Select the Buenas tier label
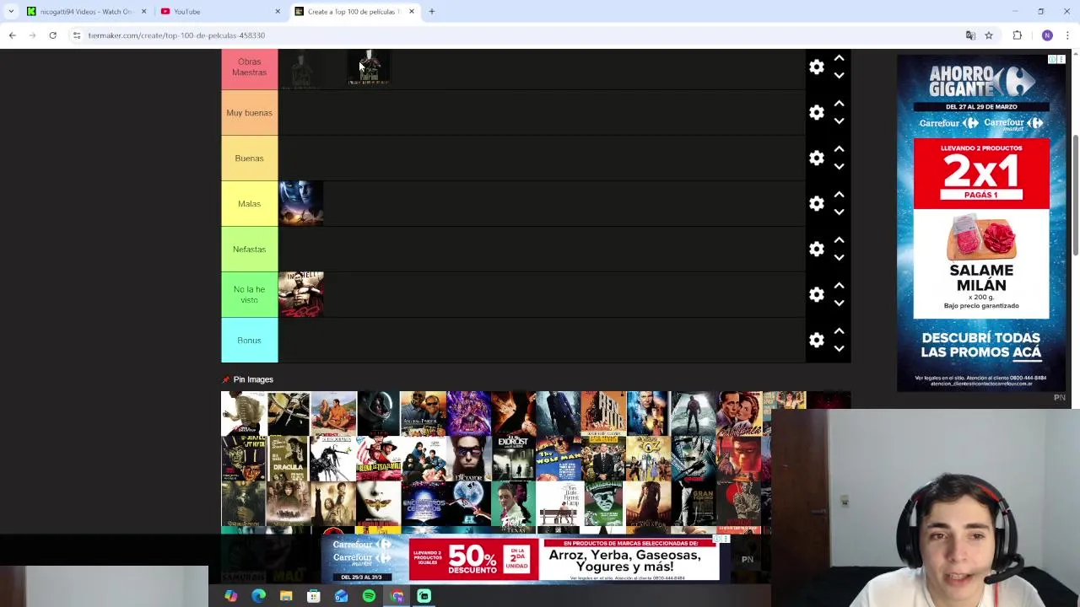This screenshot has height=607, width=1080. point(249,158)
